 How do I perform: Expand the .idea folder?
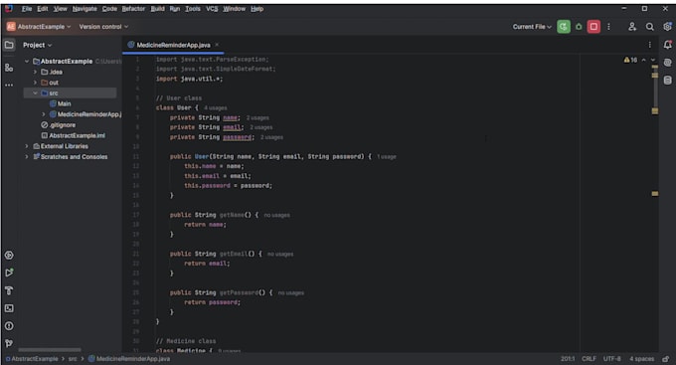pyautogui.click(x=36, y=72)
